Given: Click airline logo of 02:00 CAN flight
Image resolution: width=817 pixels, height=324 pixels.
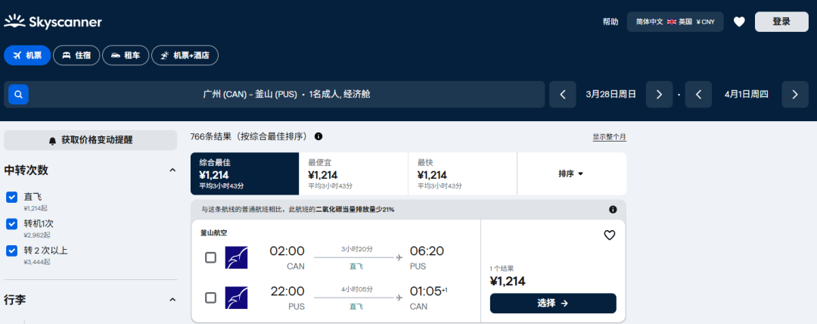Looking at the screenshot, I should tap(236, 257).
